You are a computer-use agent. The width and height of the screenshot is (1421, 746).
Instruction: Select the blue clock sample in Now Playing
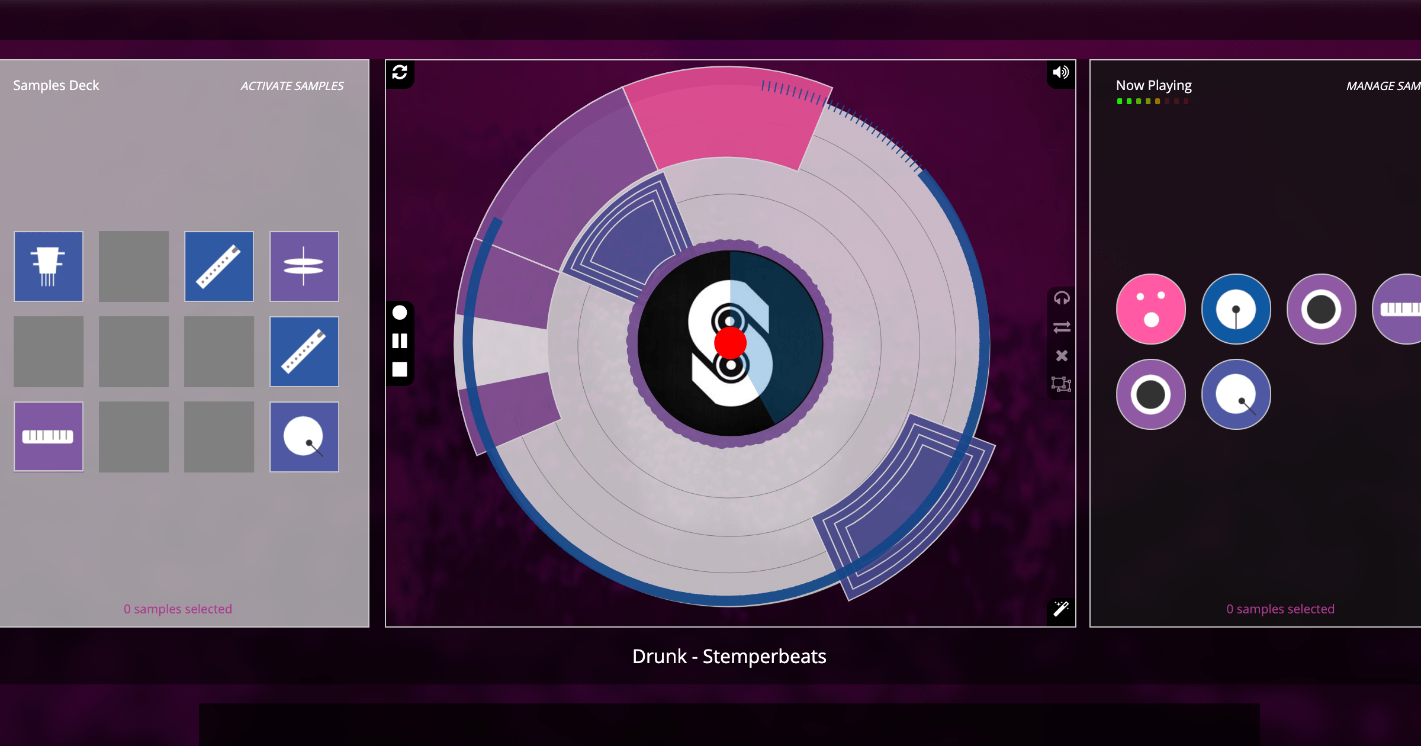pos(1235,308)
